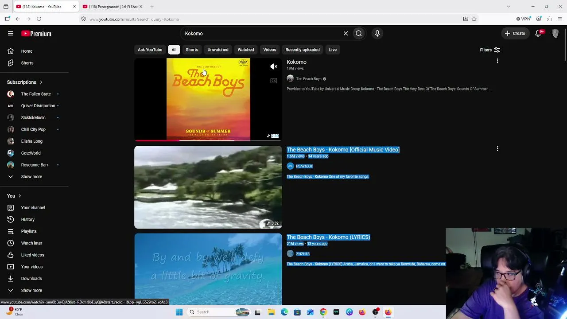Open Kokomo Official Music Video title
This screenshot has width=567, height=319.
click(343, 150)
